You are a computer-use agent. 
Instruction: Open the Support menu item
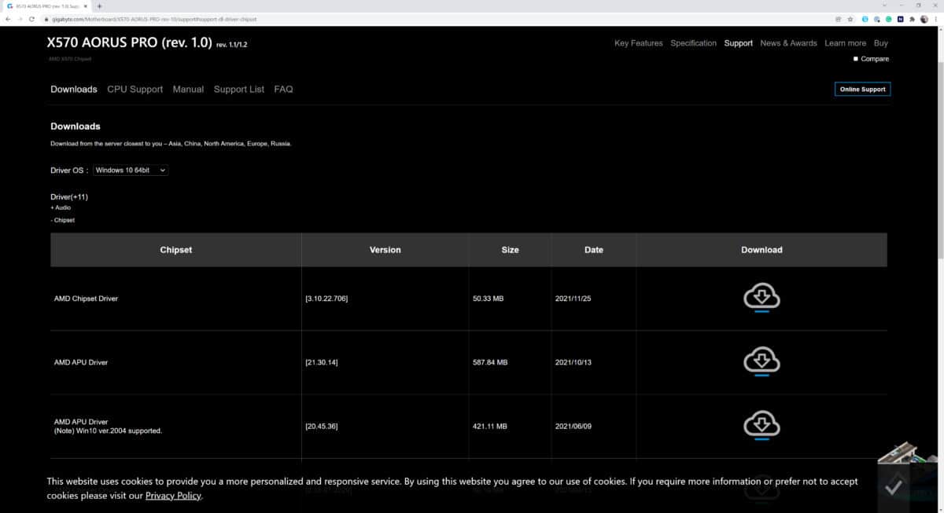click(x=739, y=43)
